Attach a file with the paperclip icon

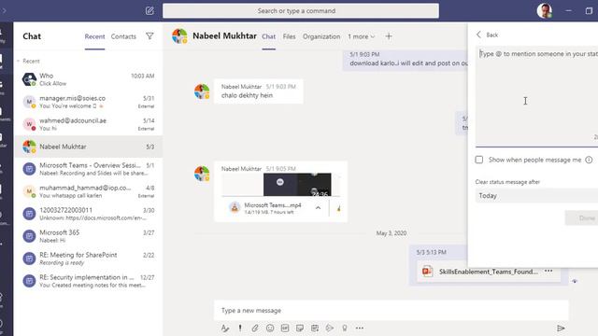point(255,328)
